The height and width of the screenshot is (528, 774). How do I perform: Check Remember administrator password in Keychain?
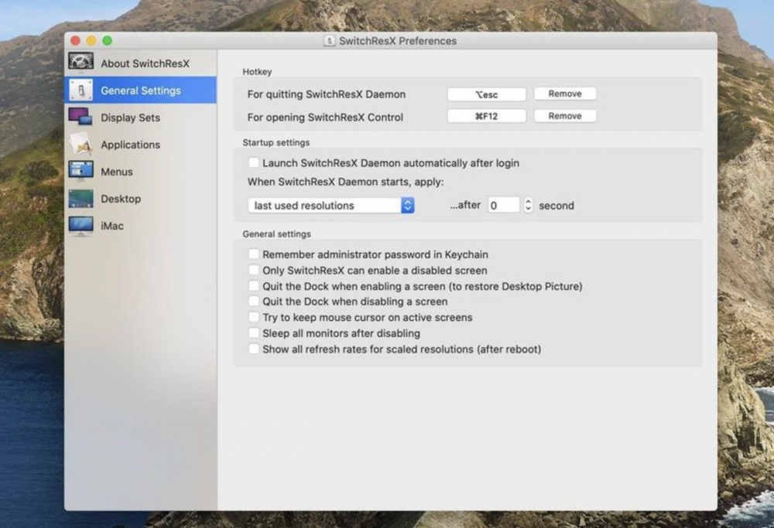point(254,254)
